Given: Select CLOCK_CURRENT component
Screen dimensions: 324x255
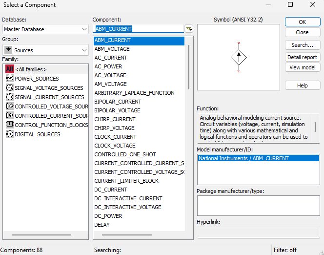Looking at the screenshot, I should (x=139, y=137).
